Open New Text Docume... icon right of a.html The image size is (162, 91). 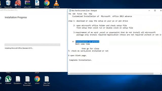pos(47,81)
